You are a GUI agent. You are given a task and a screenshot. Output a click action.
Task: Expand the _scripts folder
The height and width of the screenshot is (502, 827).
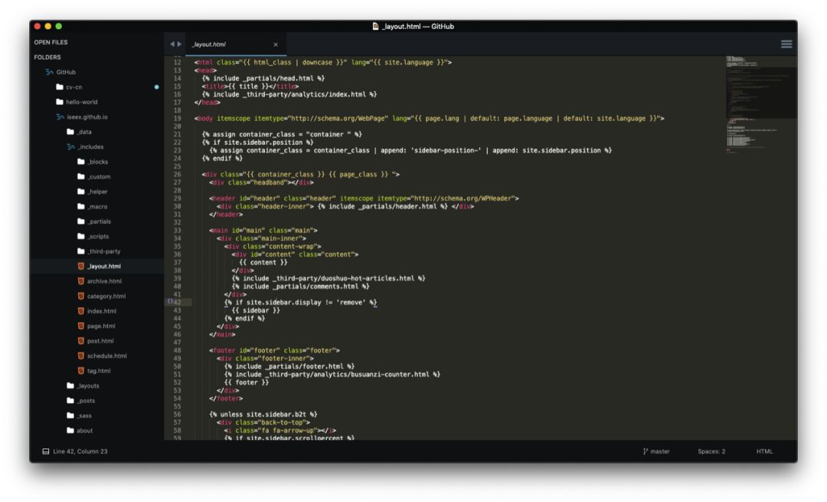click(x=98, y=237)
